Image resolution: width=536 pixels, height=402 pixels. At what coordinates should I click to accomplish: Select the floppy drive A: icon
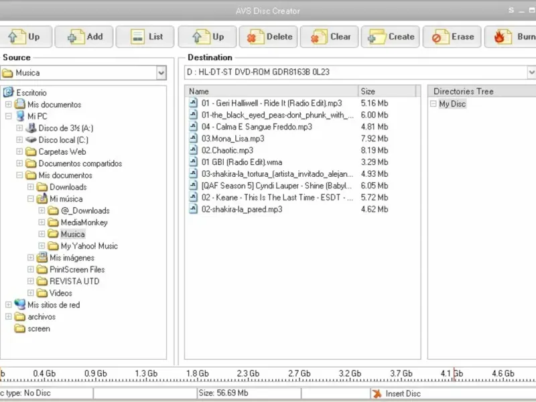point(31,128)
